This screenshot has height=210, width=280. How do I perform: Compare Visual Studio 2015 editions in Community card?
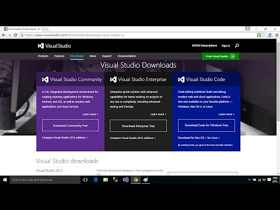coord(65,138)
